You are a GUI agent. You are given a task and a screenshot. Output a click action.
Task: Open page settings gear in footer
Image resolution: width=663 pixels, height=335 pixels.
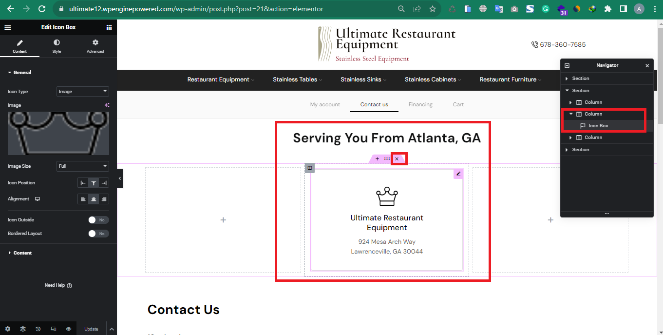[7, 329]
